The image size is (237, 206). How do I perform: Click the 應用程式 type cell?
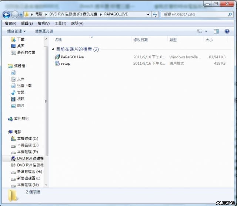177,63
